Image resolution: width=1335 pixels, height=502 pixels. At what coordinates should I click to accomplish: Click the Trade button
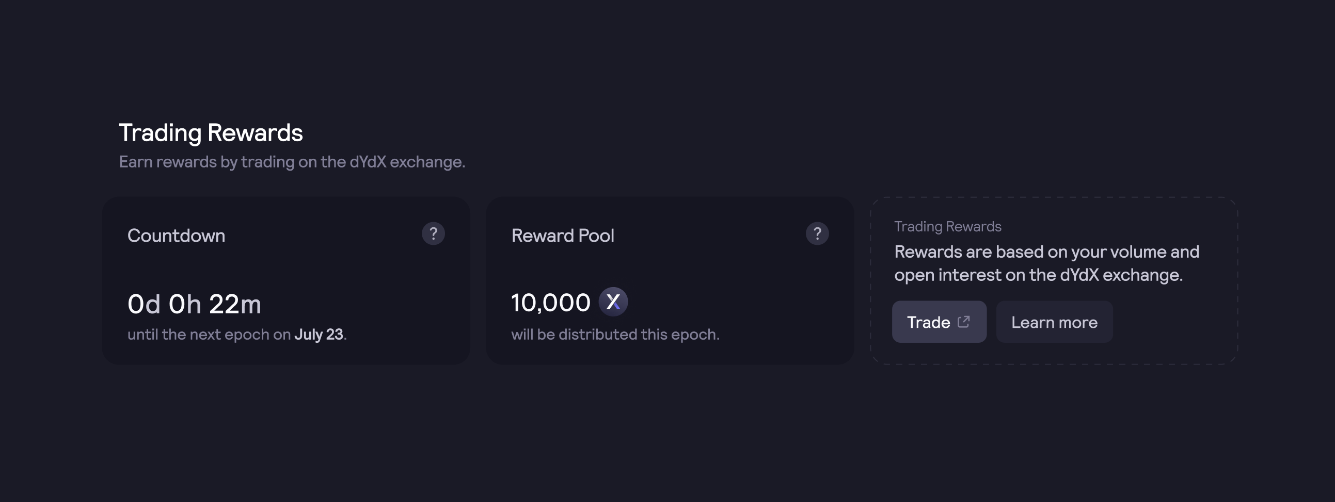939,322
